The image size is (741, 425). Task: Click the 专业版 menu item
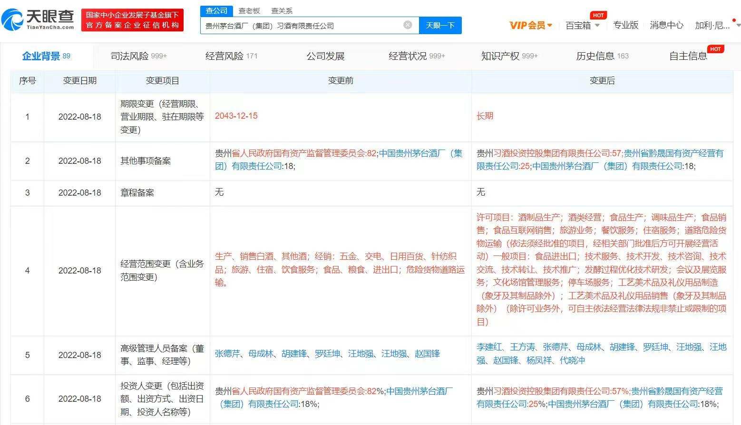click(626, 25)
